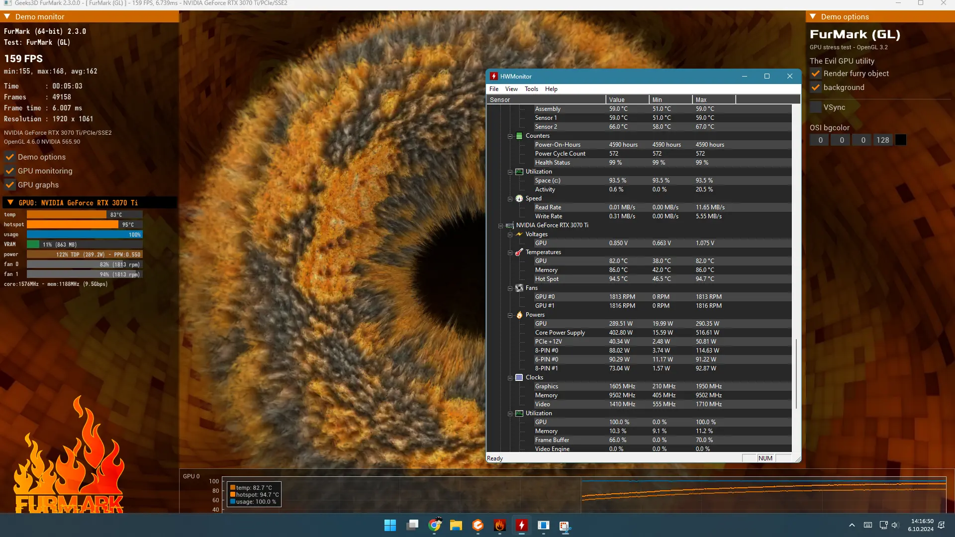Click the drive Utilization icon above Space (c:)
Viewport: 955px width, 537px height.
click(x=519, y=172)
